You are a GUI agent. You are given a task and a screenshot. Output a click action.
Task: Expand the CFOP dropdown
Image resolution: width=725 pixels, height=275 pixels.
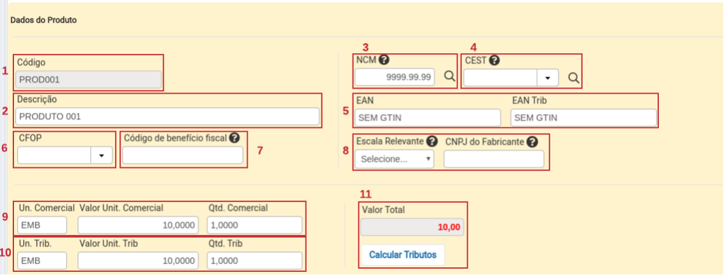101,156
